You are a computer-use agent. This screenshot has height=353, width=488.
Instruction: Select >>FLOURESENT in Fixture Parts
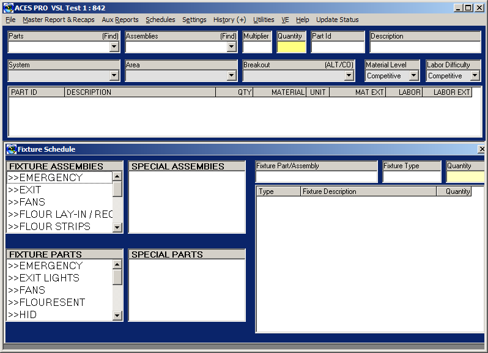pyautogui.click(x=59, y=302)
